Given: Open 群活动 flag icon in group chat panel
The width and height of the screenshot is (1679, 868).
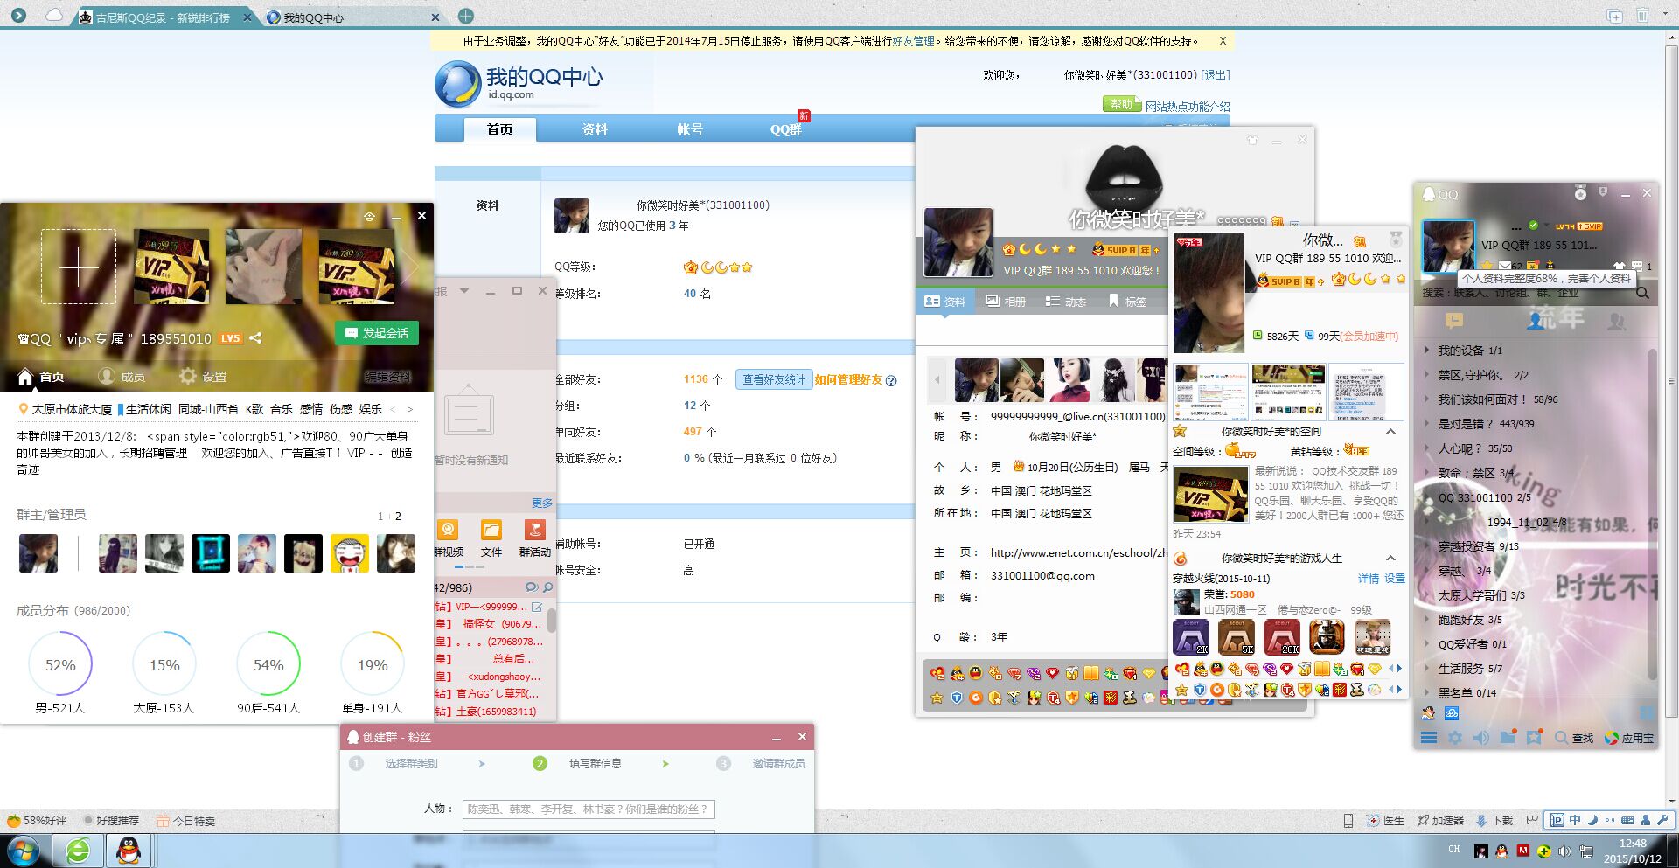Looking at the screenshot, I should [x=534, y=530].
